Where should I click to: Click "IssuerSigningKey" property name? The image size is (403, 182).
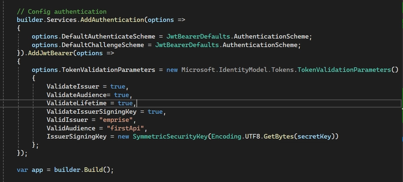click(77, 136)
